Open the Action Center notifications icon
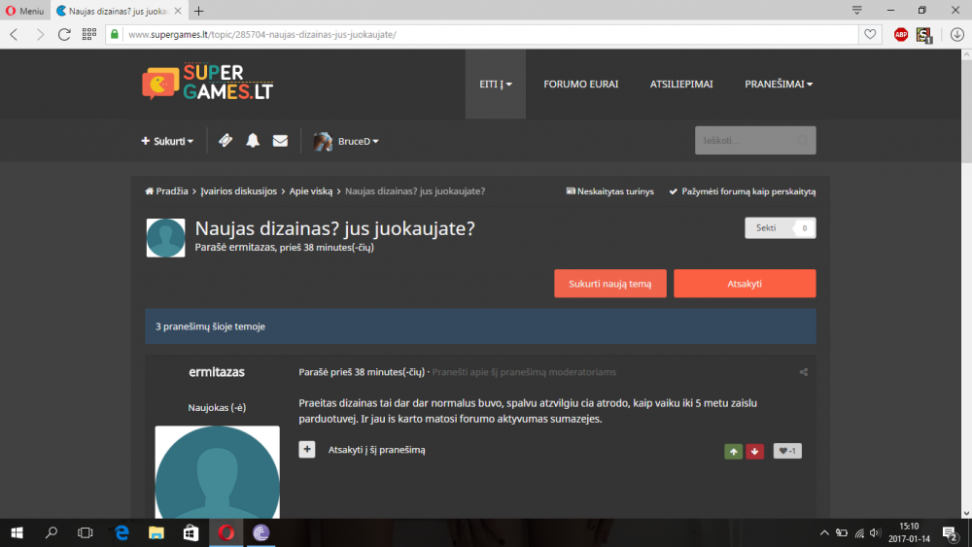 click(x=951, y=533)
